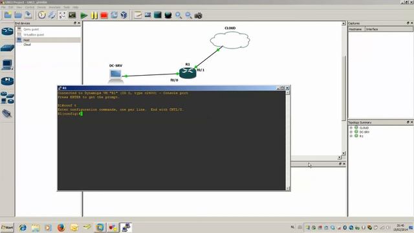Reload all devices icon
414x233 pixels.
click(114, 15)
